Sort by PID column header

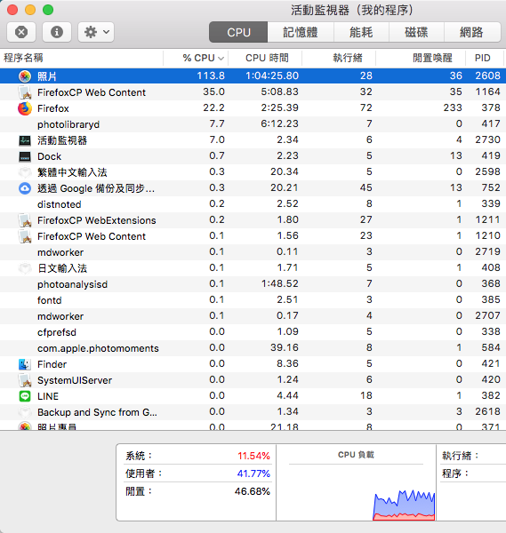[485, 58]
